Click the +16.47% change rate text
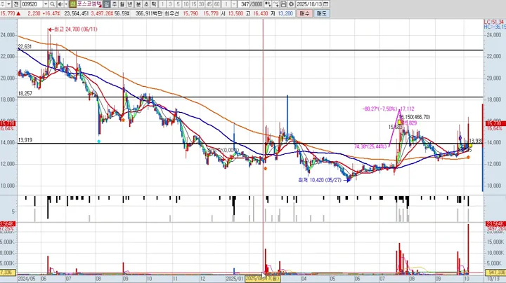 point(51,13)
